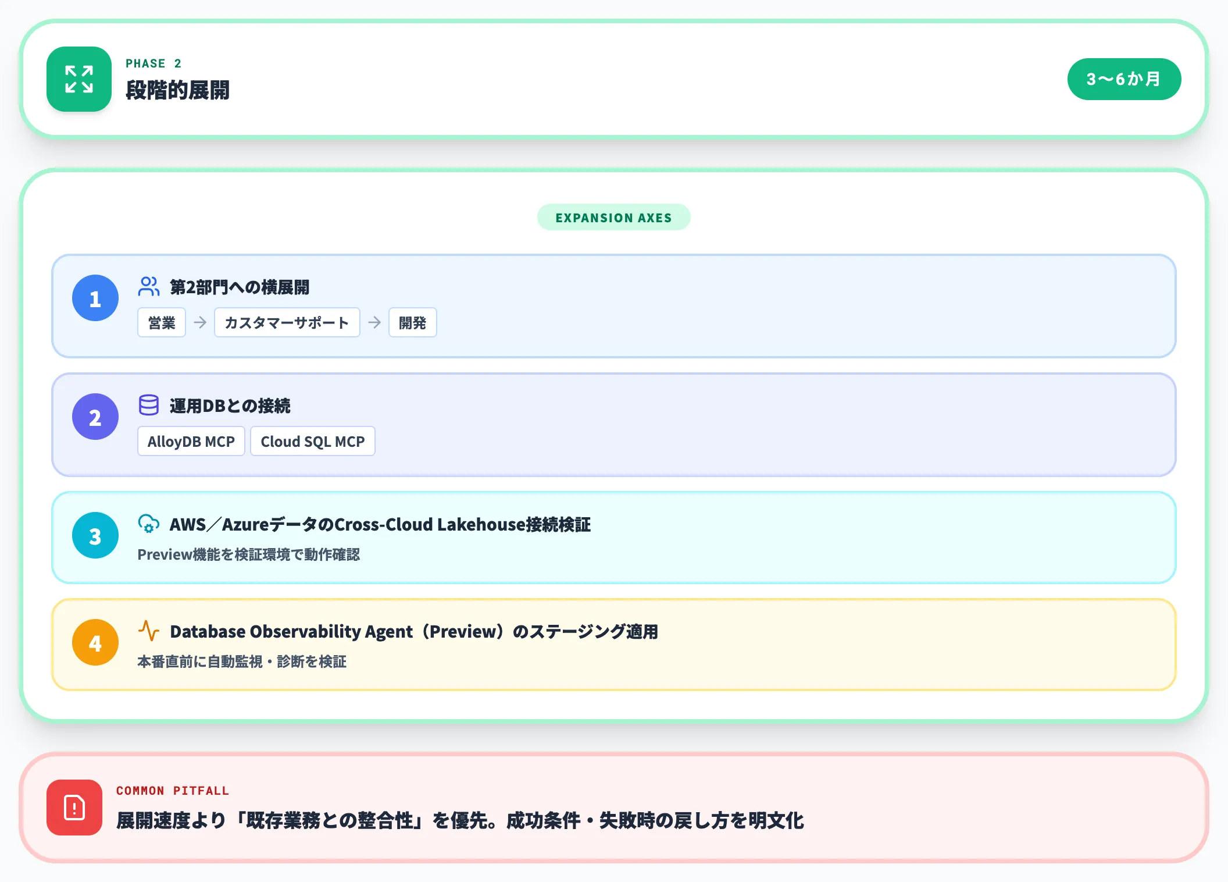Click the arrow between カスタマーサポート and 開発
This screenshot has width=1228, height=882.
coord(374,322)
